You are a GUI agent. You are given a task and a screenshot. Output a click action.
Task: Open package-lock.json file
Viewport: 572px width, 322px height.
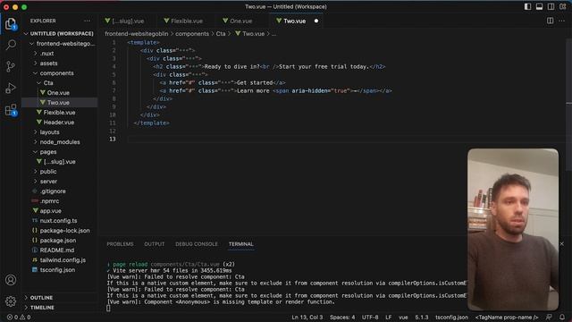tap(59, 231)
